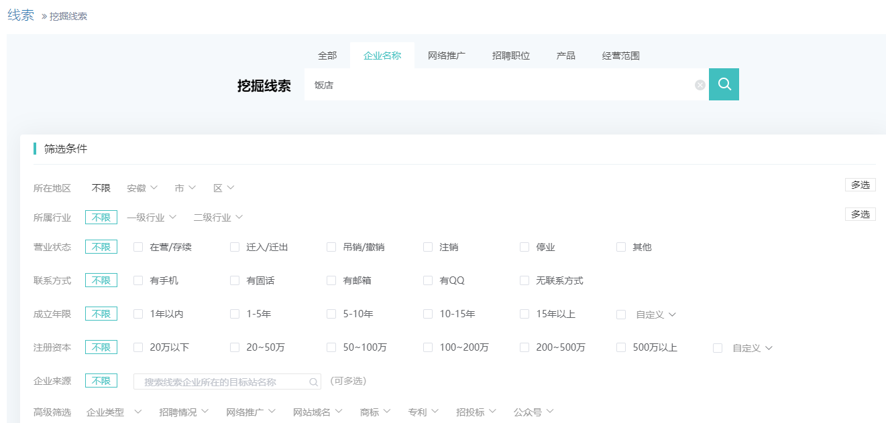Switch to the 网络推广 search tab
This screenshot has height=423, width=886.
(447, 56)
